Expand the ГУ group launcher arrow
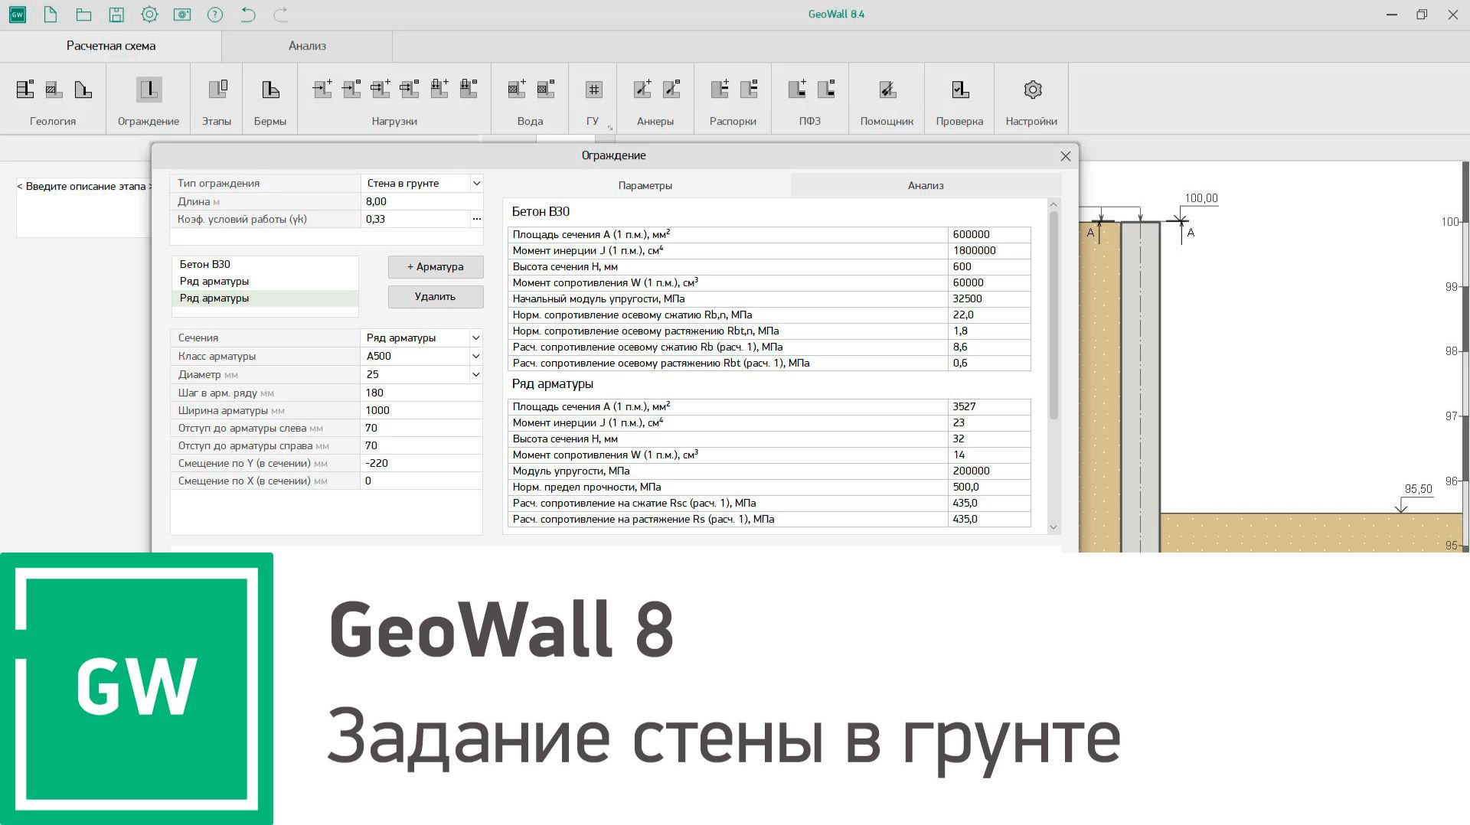Screen dimensions: 1470x825 (x=610, y=128)
